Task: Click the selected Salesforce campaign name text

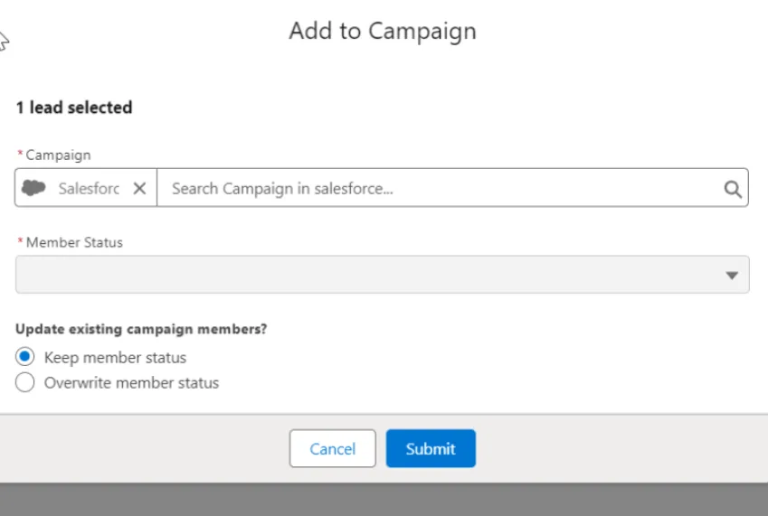Action: coord(89,188)
